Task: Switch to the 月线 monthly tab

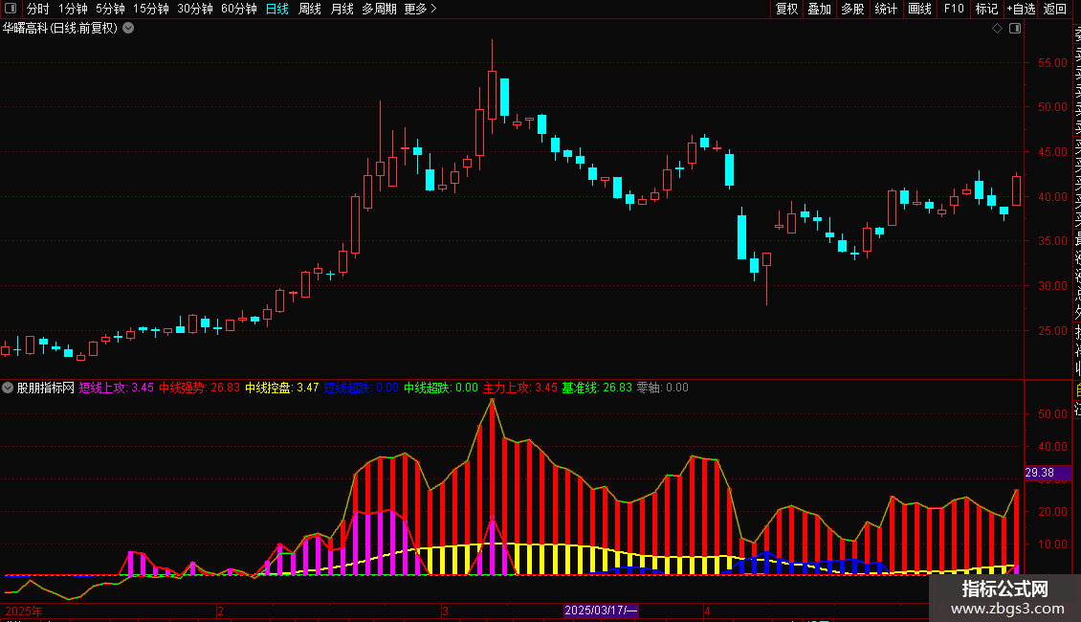Action: pos(342,9)
